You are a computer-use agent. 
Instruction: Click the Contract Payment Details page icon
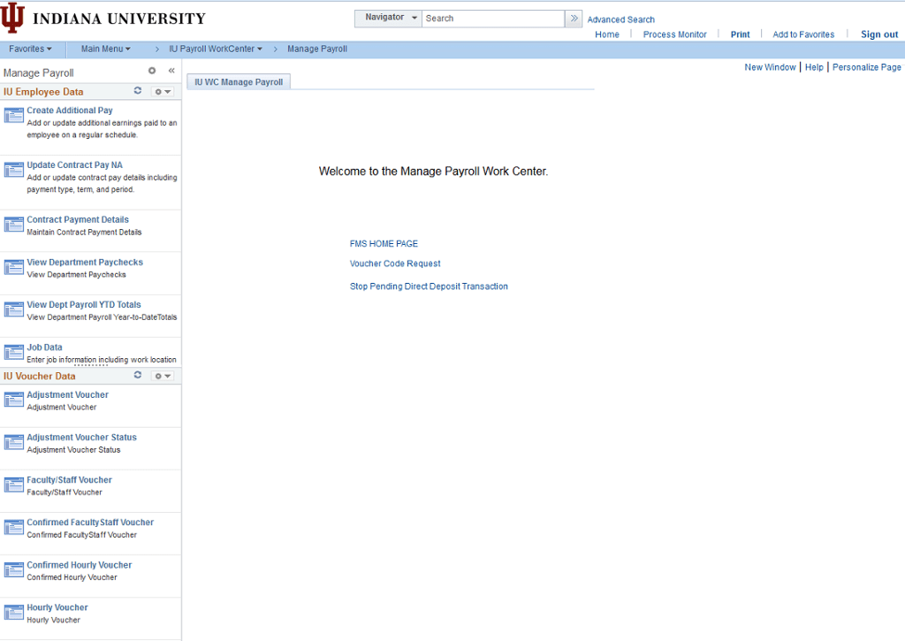(x=14, y=225)
